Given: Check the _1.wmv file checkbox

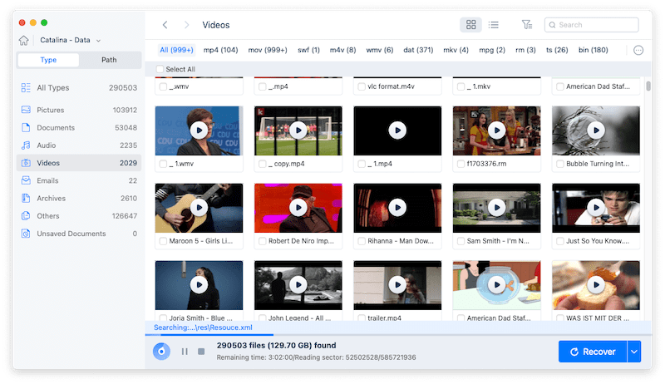Looking at the screenshot, I should (163, 164).
